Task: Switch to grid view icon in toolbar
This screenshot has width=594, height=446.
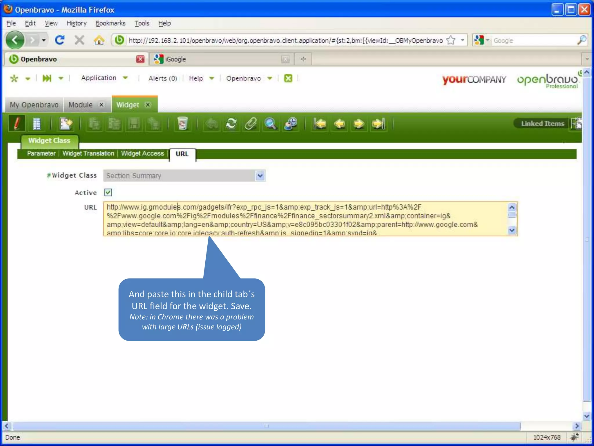Action: point(37,124)
